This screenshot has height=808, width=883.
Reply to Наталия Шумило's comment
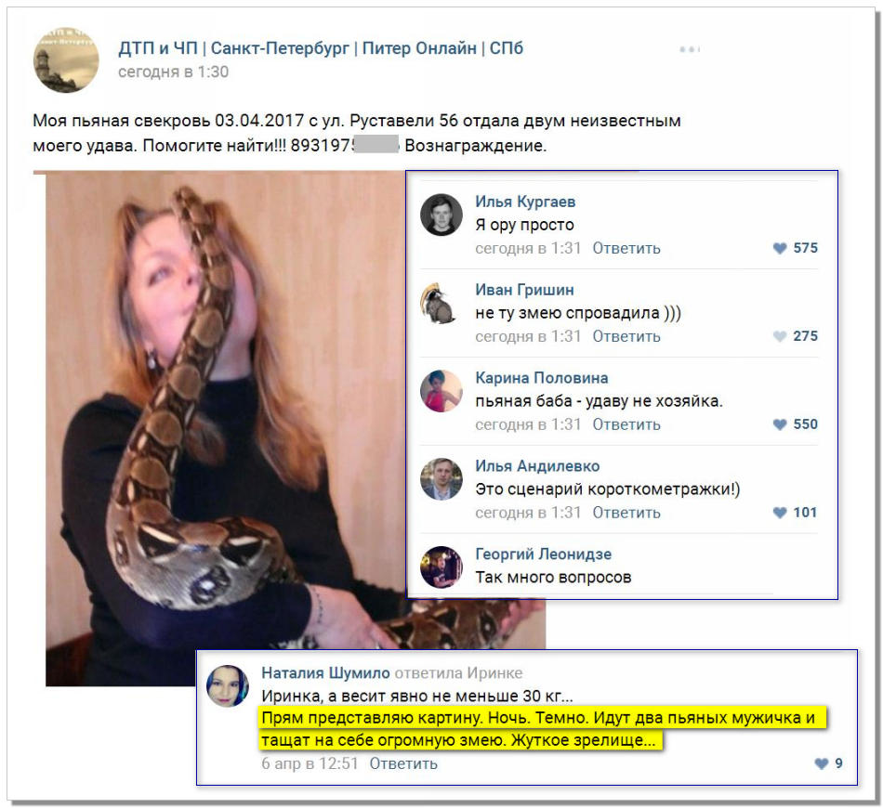pyautogui.click(x=403, y=763)
